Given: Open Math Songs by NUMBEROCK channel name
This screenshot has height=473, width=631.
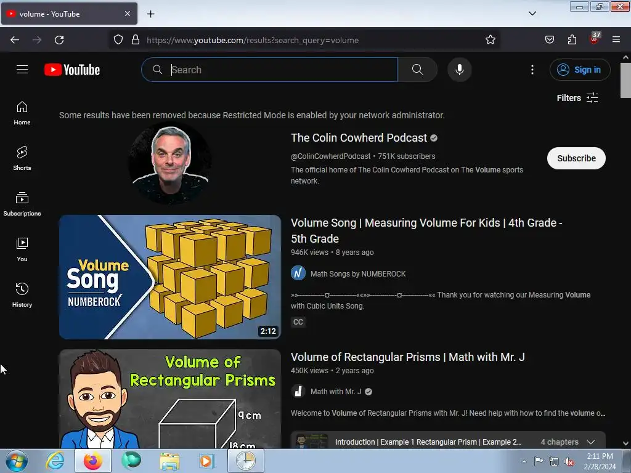Looking at the screenshot, I should 358,274.
